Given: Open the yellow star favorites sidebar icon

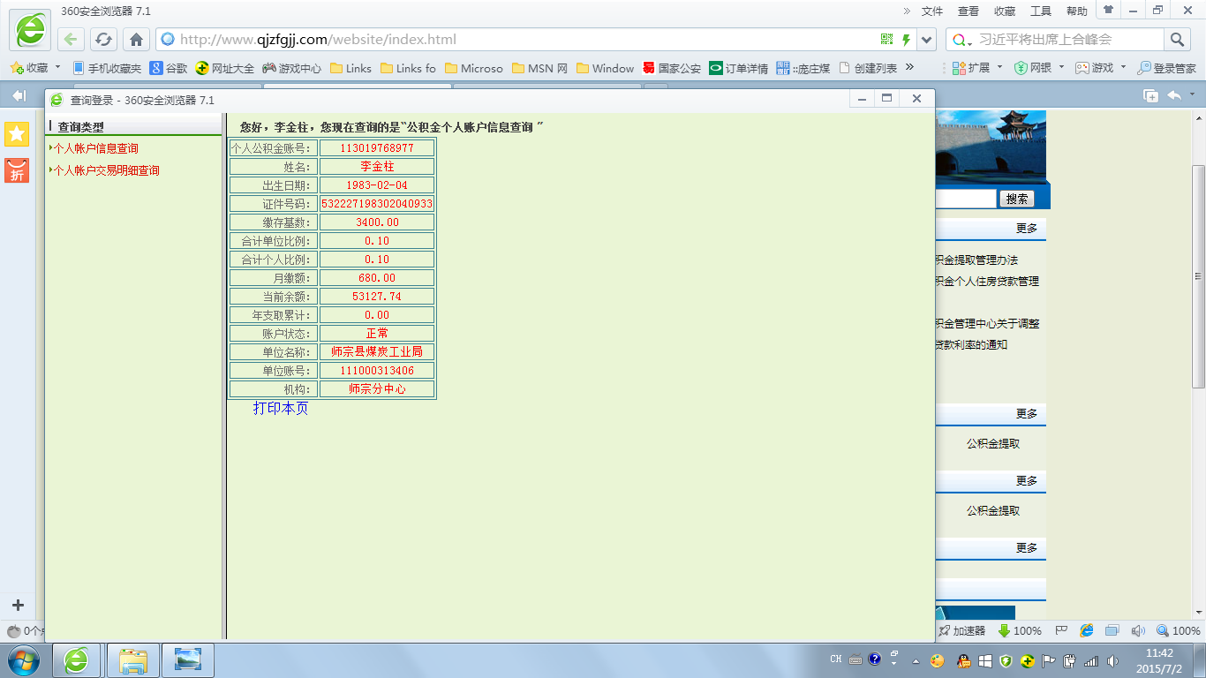Looking at the screenshot, I should (17, 134).
